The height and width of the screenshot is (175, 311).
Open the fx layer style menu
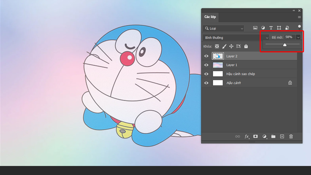(x=247, y=136)
